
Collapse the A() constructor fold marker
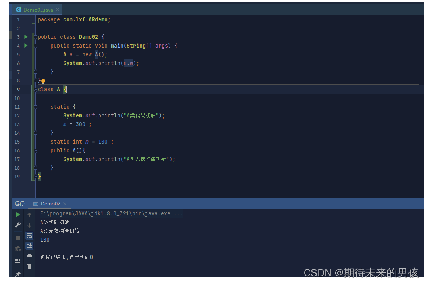[35, 150]
